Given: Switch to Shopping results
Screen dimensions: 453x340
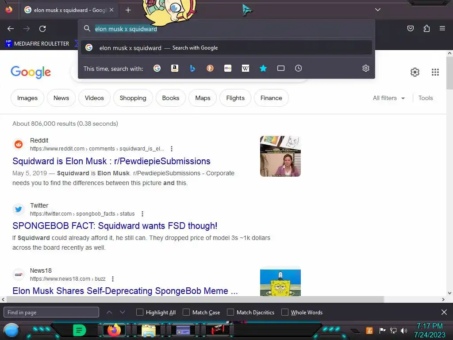Looking at the screenshot, I should click(x=133, y=98).
